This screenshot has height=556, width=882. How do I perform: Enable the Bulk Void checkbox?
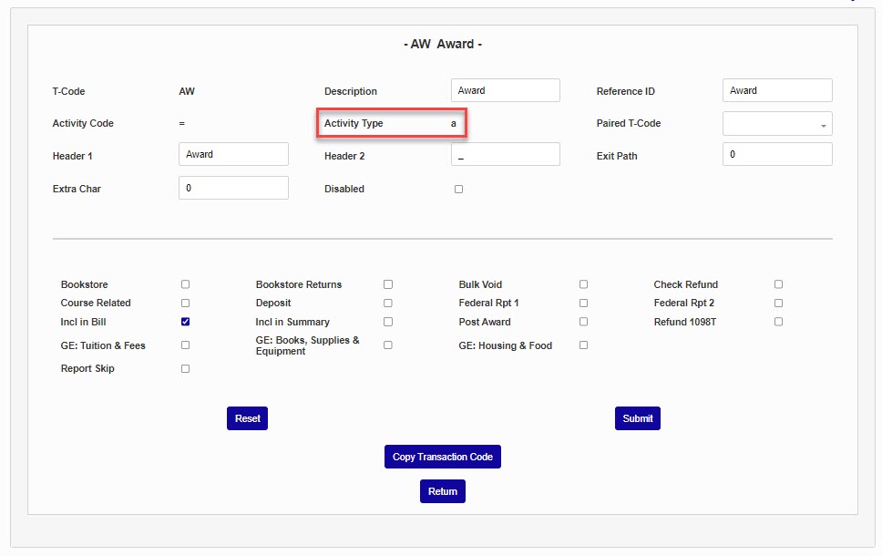coord(583,284)
